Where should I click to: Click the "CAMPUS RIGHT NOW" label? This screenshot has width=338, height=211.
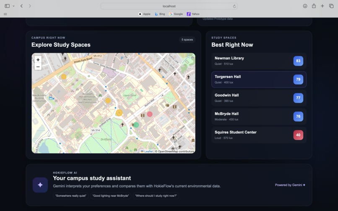tap(48, 38)
